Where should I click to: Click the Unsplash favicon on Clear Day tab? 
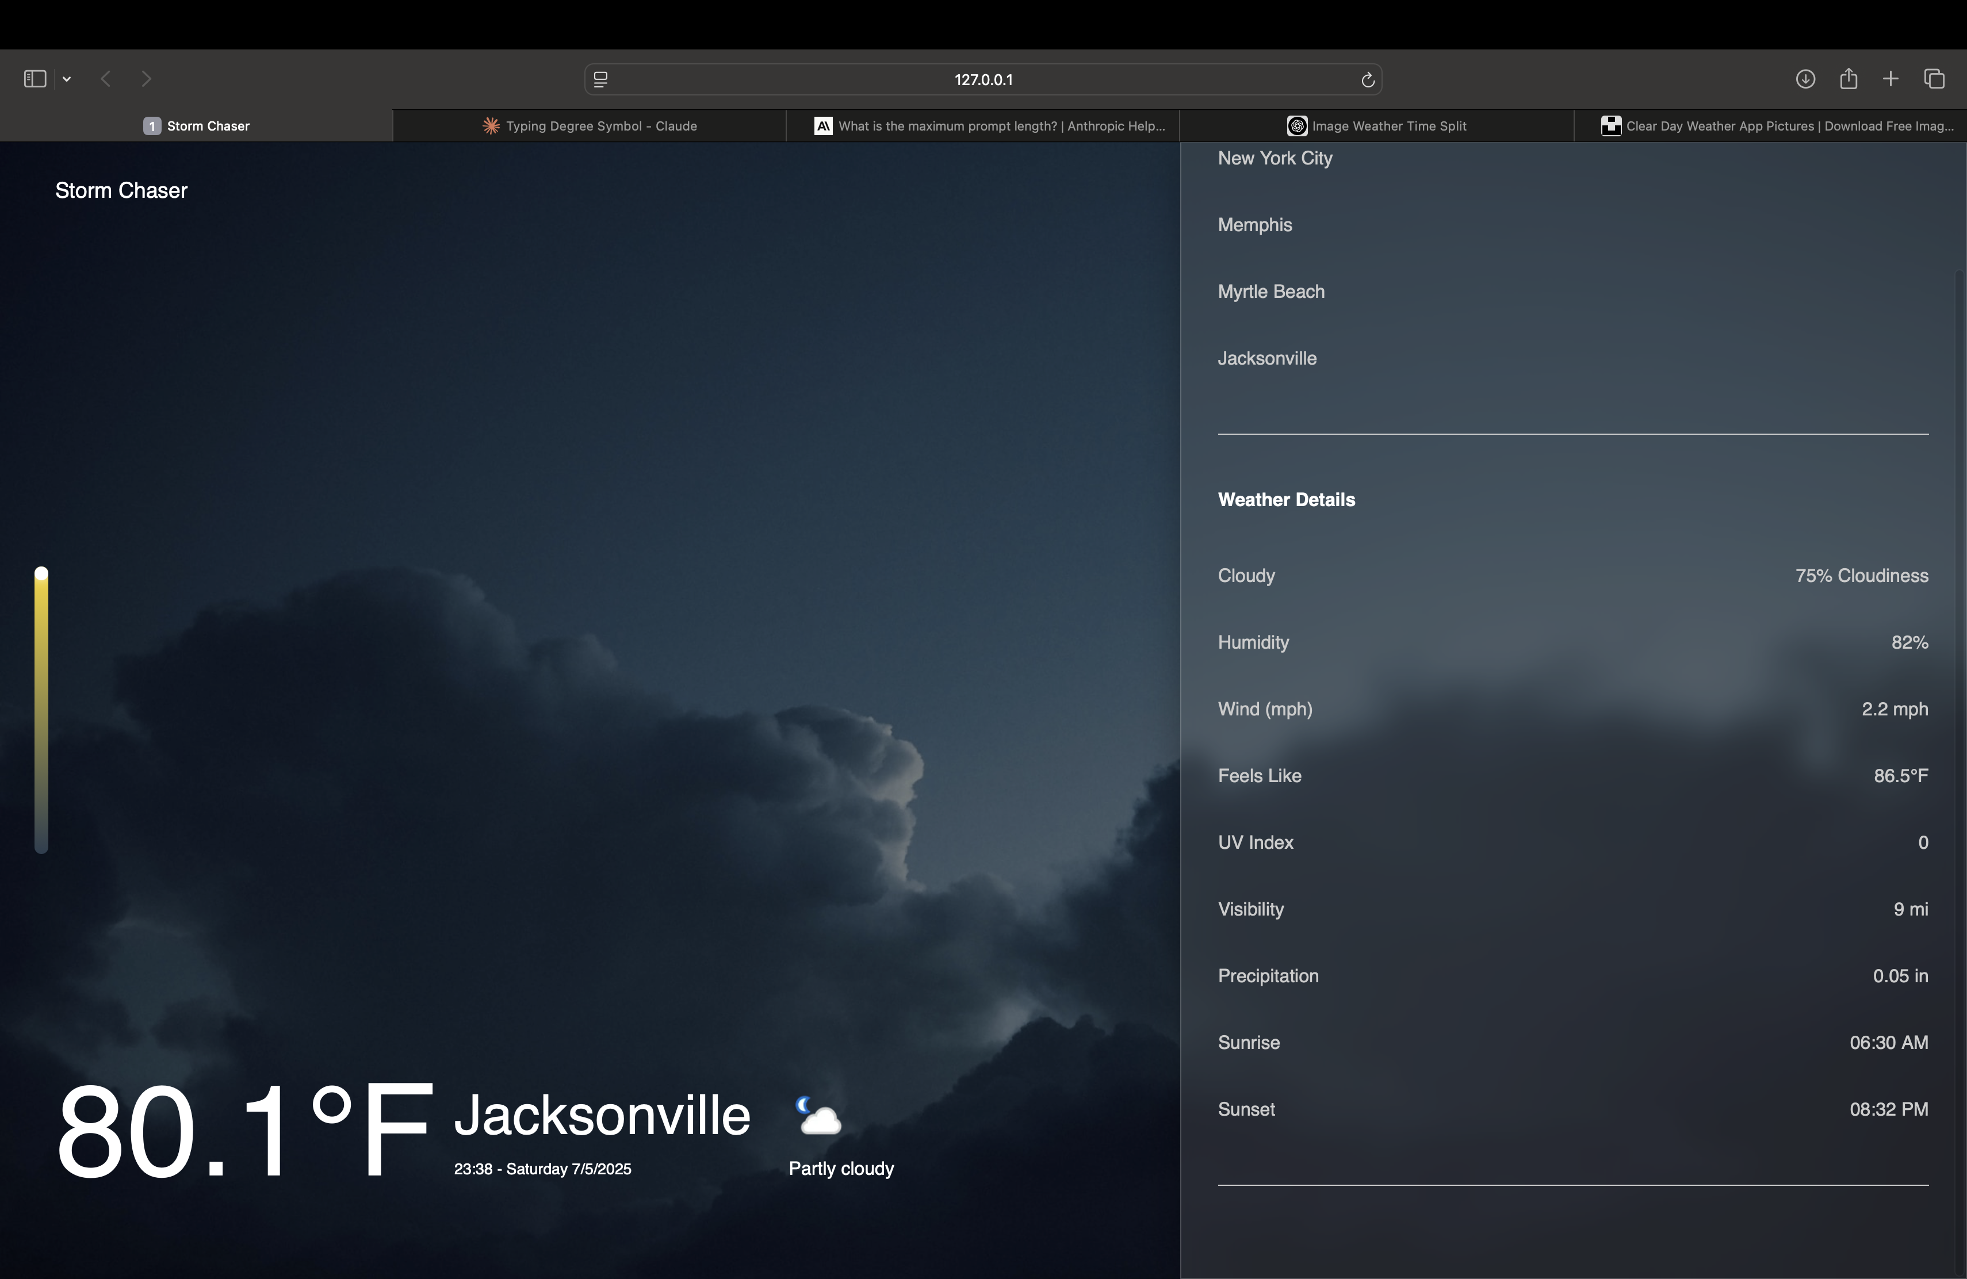coord(1611,125)
